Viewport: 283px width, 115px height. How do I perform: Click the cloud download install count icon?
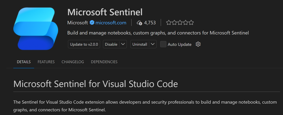pos(139,23)
